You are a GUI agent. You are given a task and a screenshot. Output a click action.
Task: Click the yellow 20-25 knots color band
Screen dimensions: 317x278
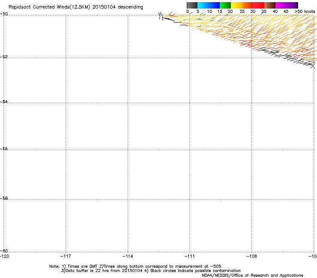[x=236, y=5]
